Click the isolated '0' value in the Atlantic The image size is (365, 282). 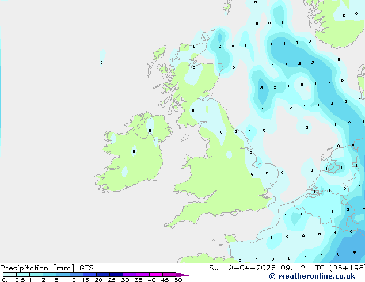(x=101, y=62)
